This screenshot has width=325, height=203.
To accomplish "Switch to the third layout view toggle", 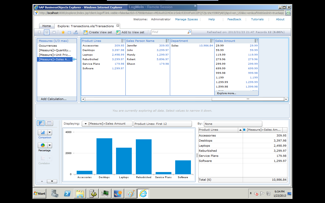I will pyautogui.click(x=54, y=32).
